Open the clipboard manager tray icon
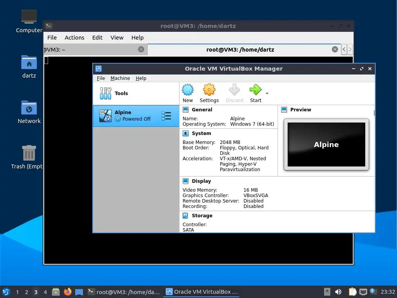This screenshot has width=397, height=298. point(352,292)
